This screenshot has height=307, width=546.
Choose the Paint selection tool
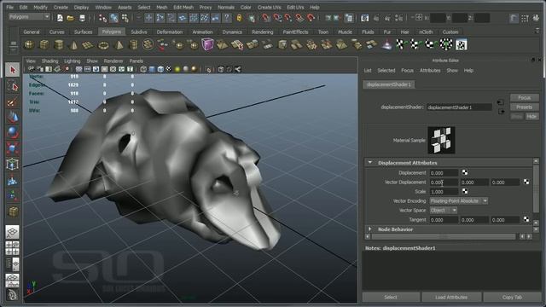tap(13, 102)
